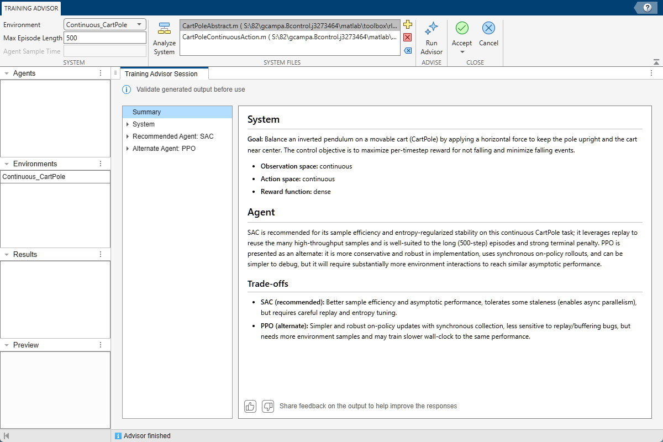The image size is (663, 442).
Task: Select Continuous_CartPole in Environments list
Action: coord(55,177)
